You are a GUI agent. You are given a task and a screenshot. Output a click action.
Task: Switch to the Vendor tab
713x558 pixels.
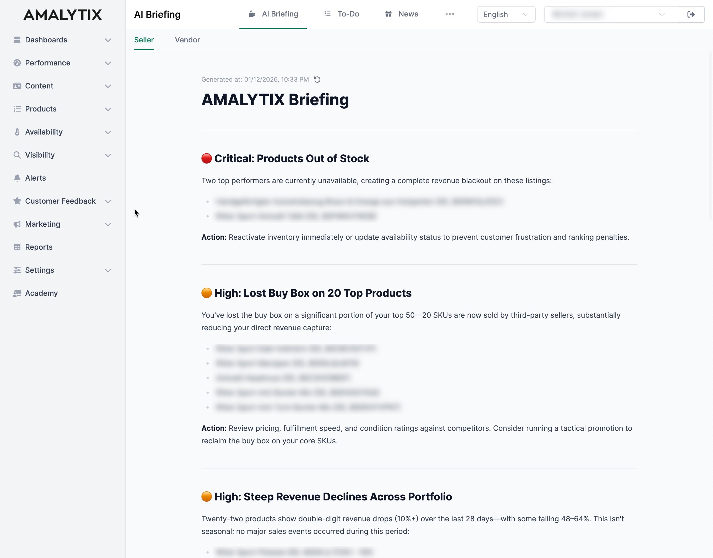click(187, 40)
